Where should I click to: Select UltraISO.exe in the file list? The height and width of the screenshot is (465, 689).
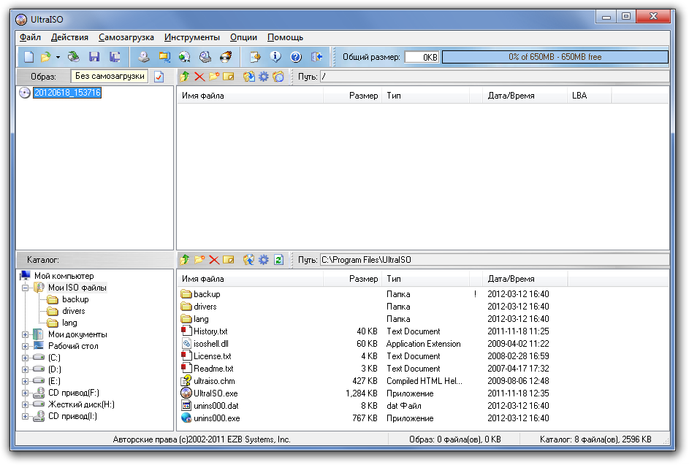point(216,393)
